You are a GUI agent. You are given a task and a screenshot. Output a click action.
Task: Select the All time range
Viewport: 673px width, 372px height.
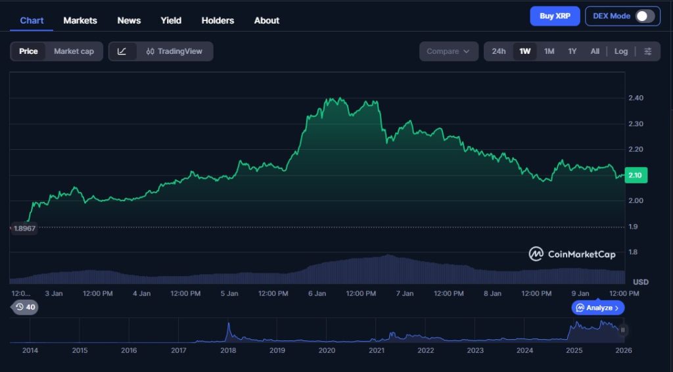pyautogui.click(x=594, y=51)
